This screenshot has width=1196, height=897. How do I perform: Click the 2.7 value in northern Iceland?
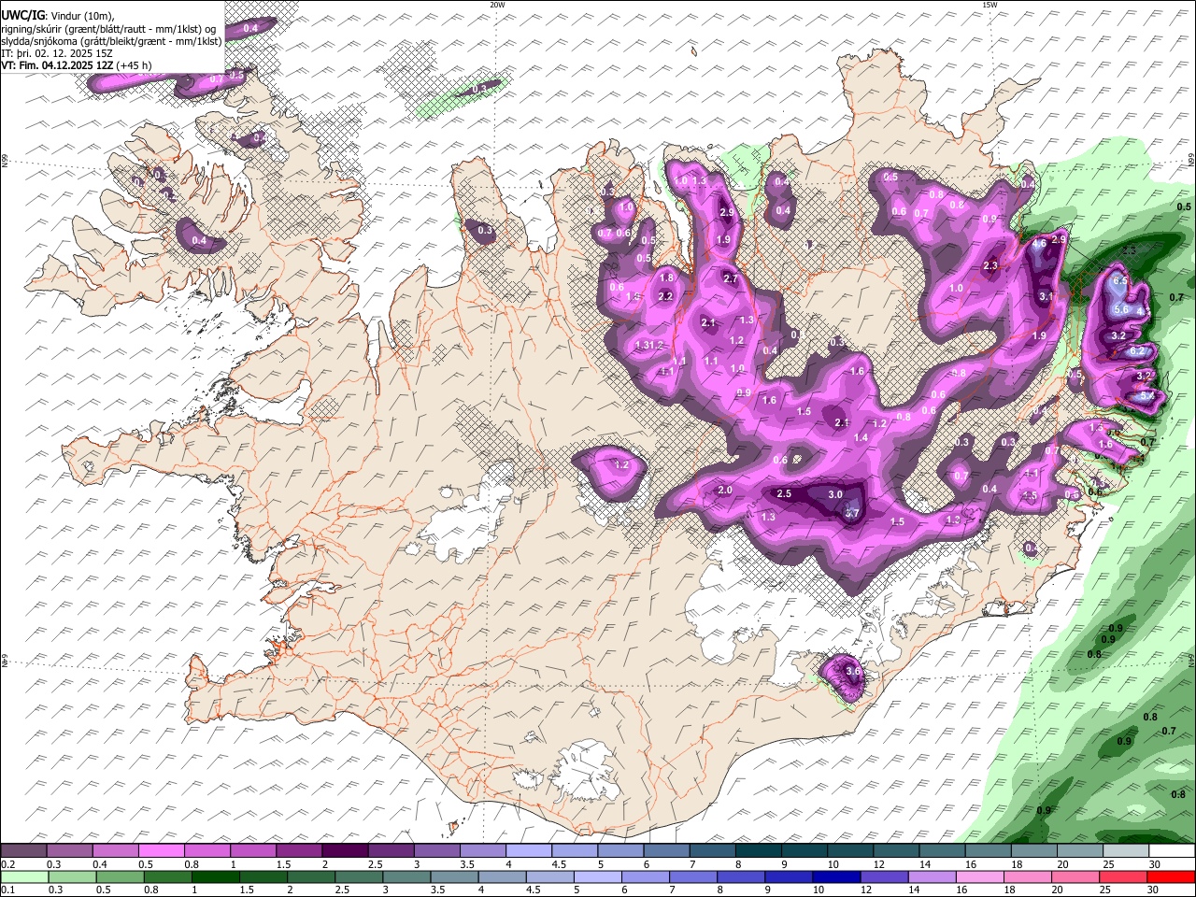tap(731, 278)
